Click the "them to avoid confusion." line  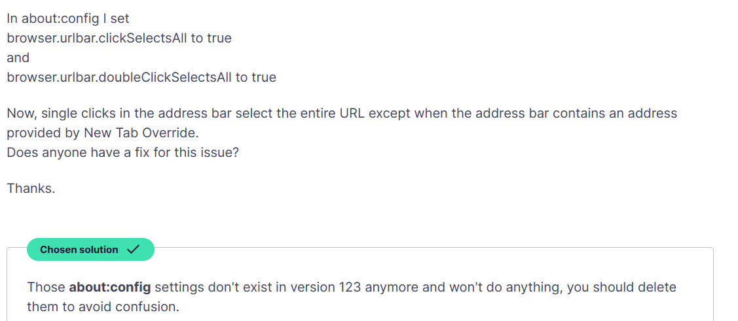tap(103, 306)
